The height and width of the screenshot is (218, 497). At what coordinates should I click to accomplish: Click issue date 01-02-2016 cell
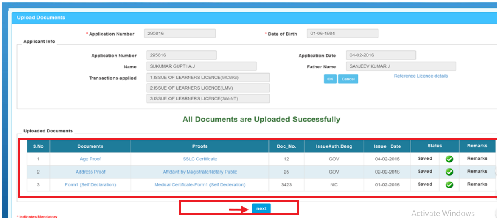coord(387,185)
